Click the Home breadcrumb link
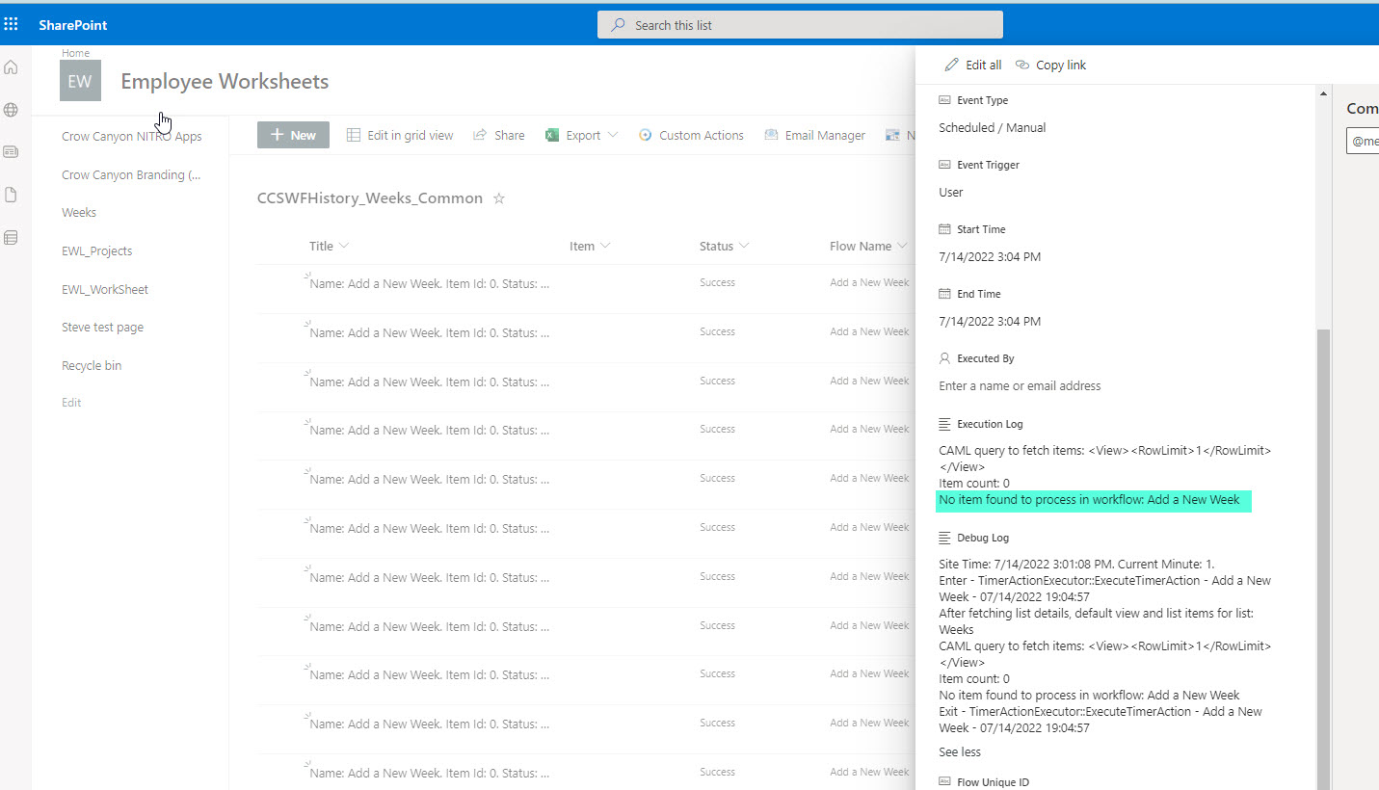 [x=75, y=54]
